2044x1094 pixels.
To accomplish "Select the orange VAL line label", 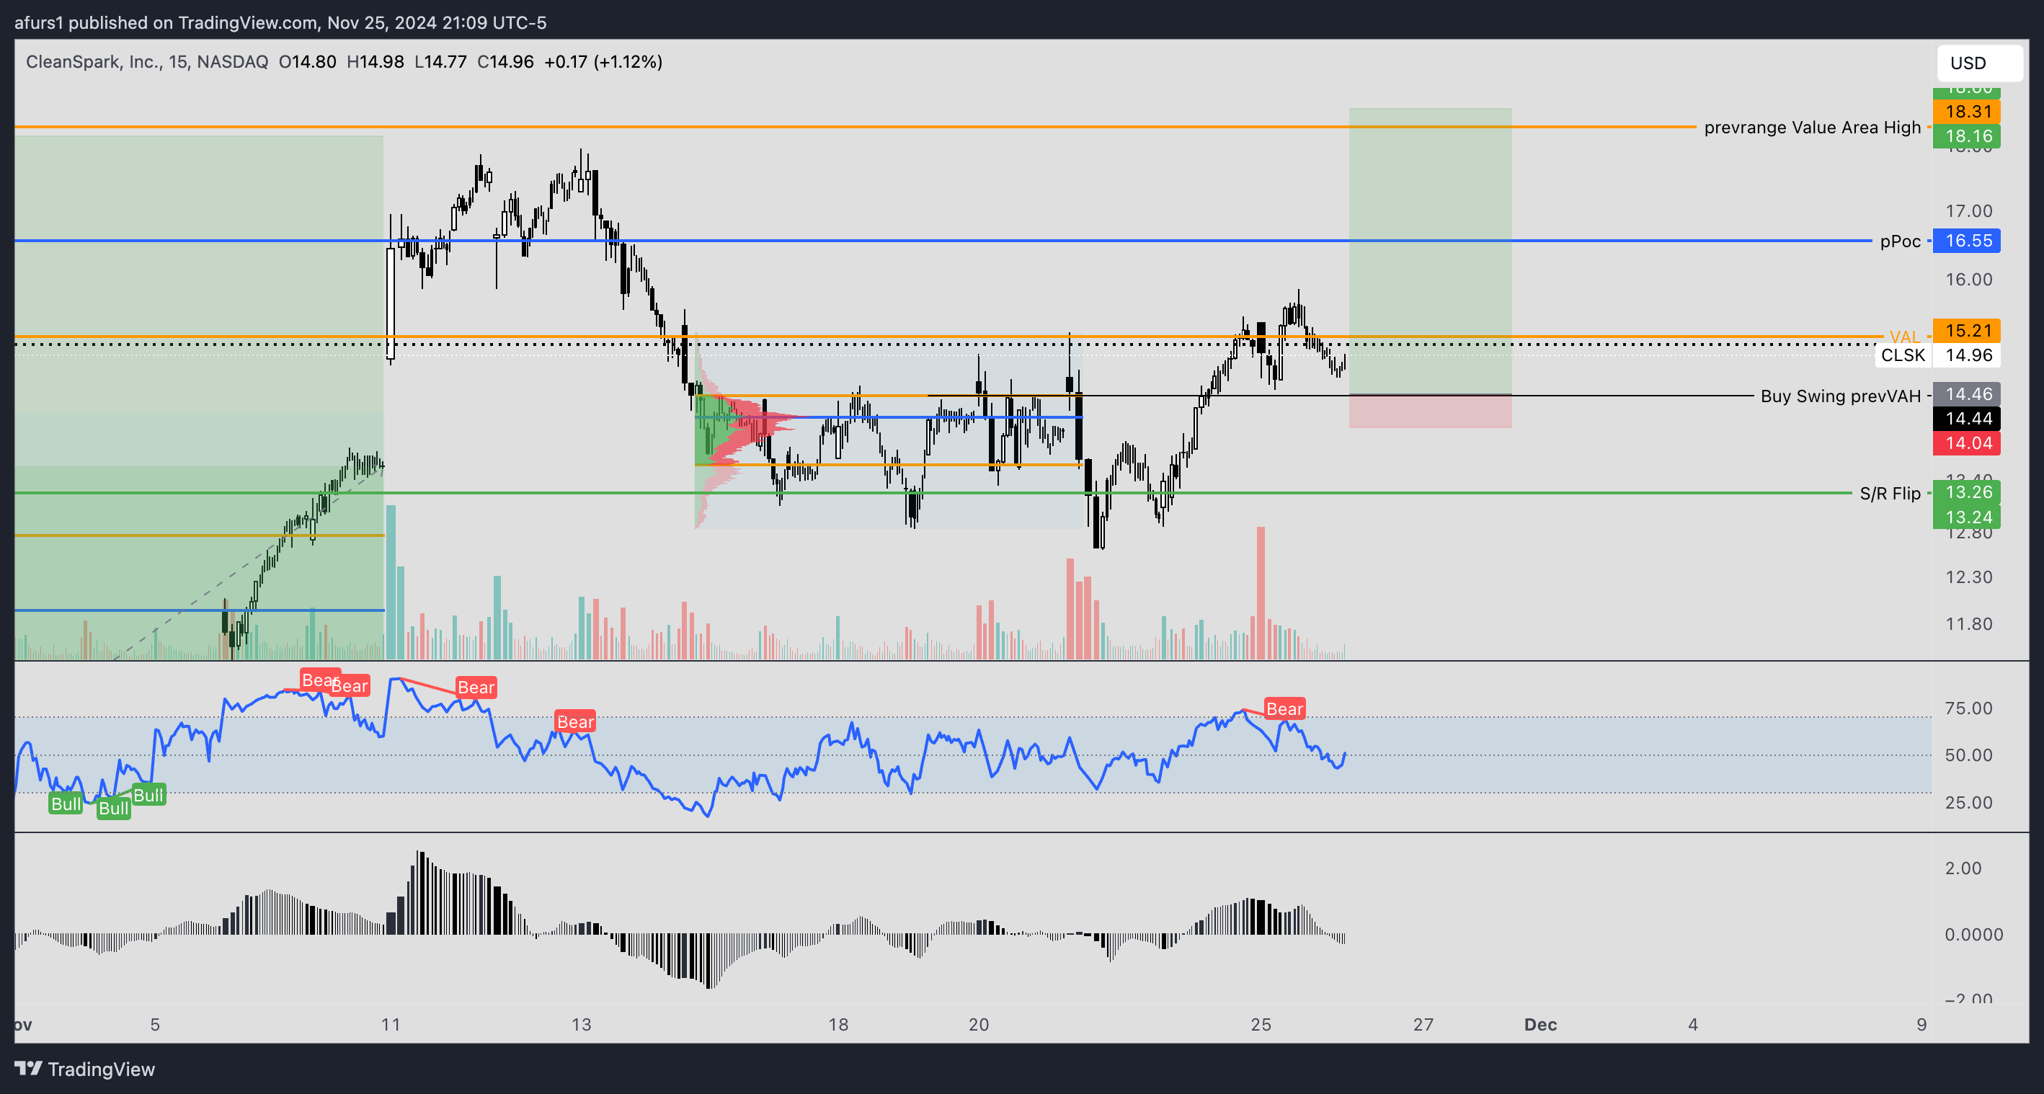I will click(x=1904, y=337).
